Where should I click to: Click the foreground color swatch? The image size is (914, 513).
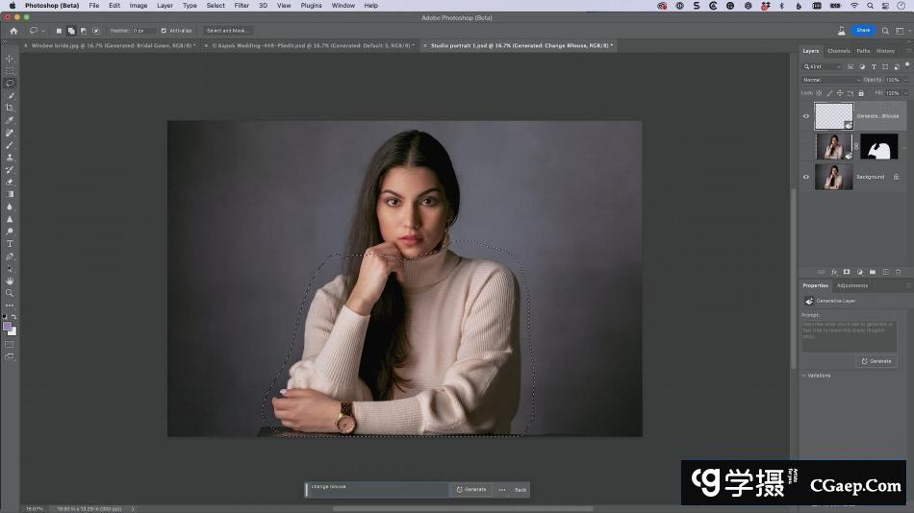(x=8, y=327)
